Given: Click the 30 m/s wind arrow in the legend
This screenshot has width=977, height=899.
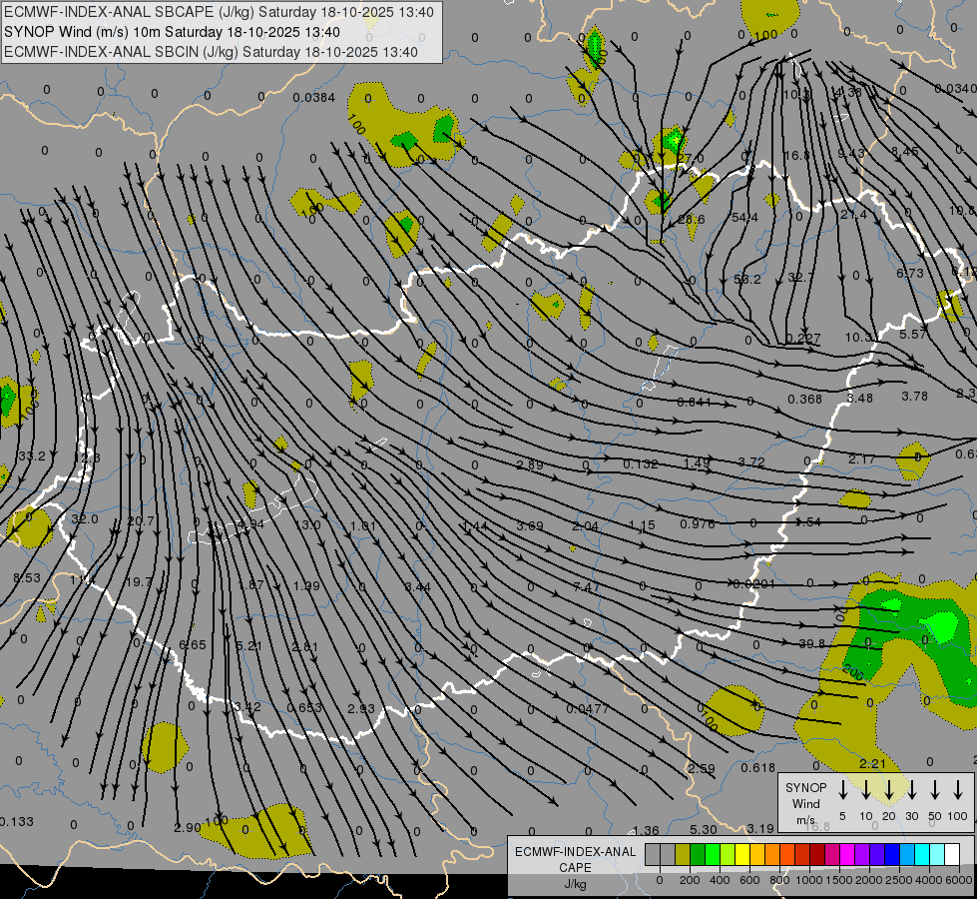Looking at the screenshot, I should [x=911, y=789].
